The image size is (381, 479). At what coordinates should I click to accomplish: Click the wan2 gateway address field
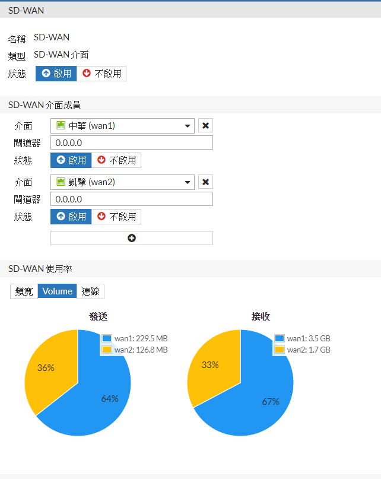(x=131, y=199)
